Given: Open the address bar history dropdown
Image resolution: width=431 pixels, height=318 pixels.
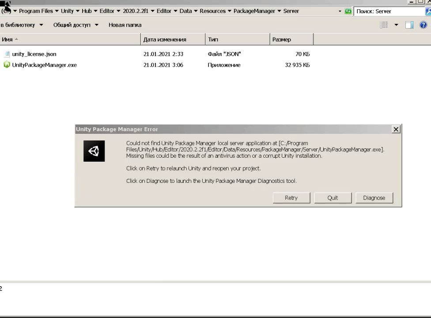Looking at the screenshot, I should coord(340,11).
